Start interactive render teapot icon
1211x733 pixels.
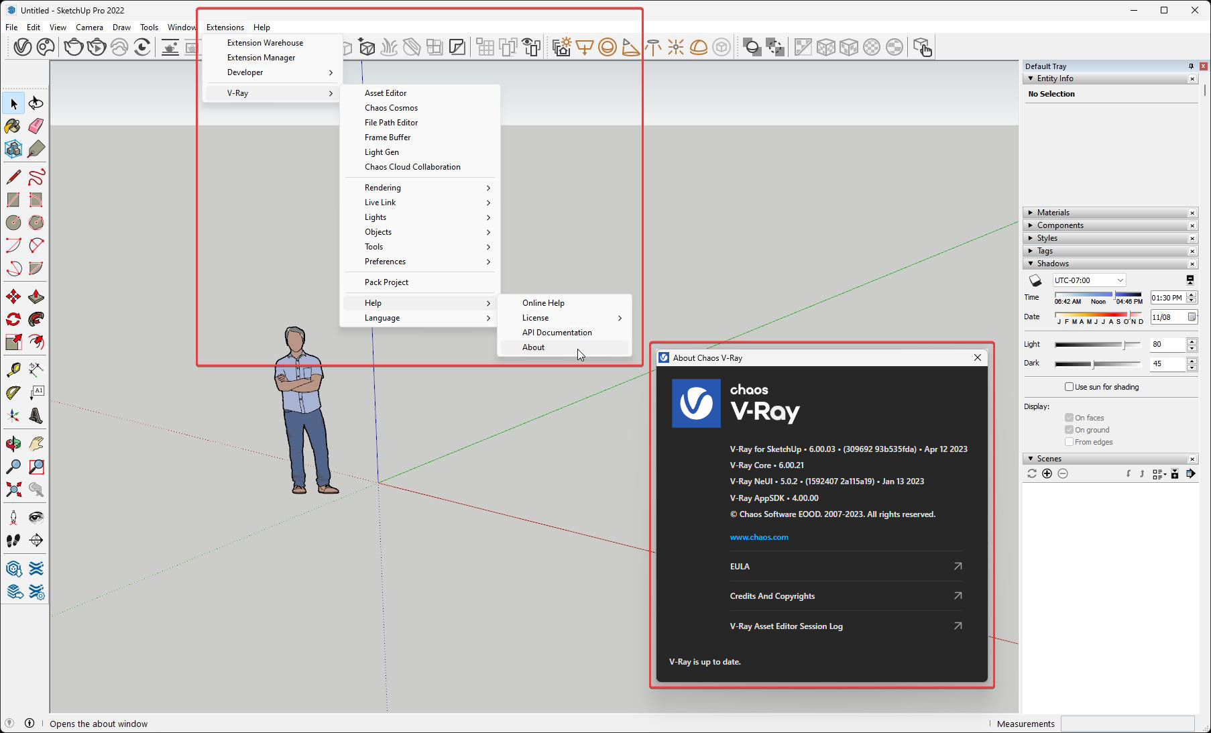coord(97,47)
